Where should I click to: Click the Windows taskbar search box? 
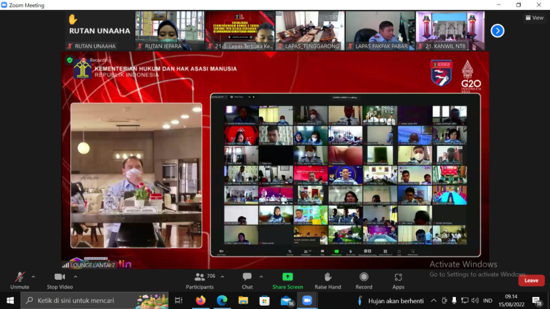pyautogui.click(x=94, y=300)
